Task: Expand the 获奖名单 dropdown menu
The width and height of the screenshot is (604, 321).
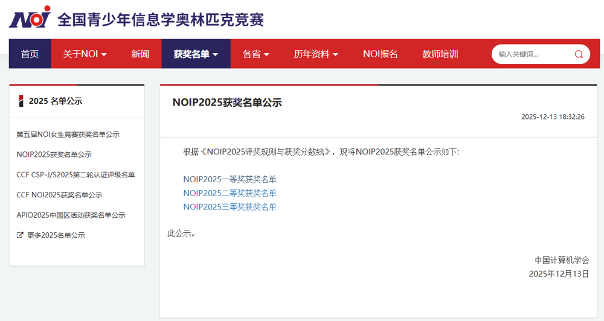Action: tap(196, 54)
